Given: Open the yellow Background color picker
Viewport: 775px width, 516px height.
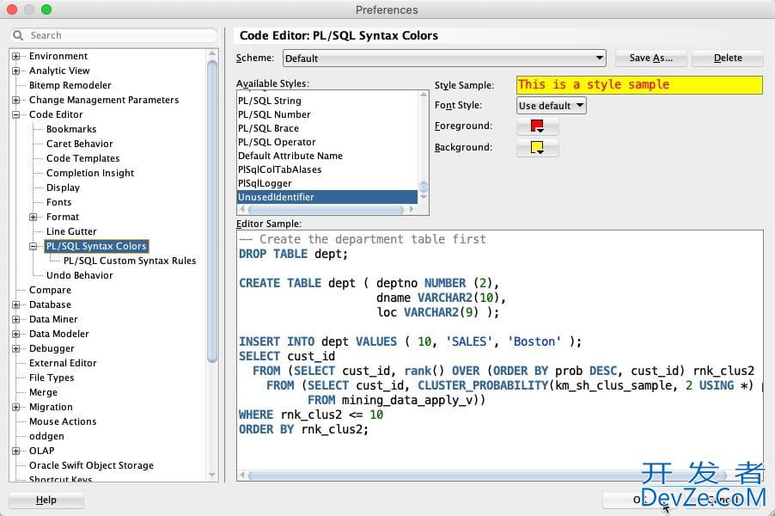Looking at the screenshot, I should tap(537, 147).
